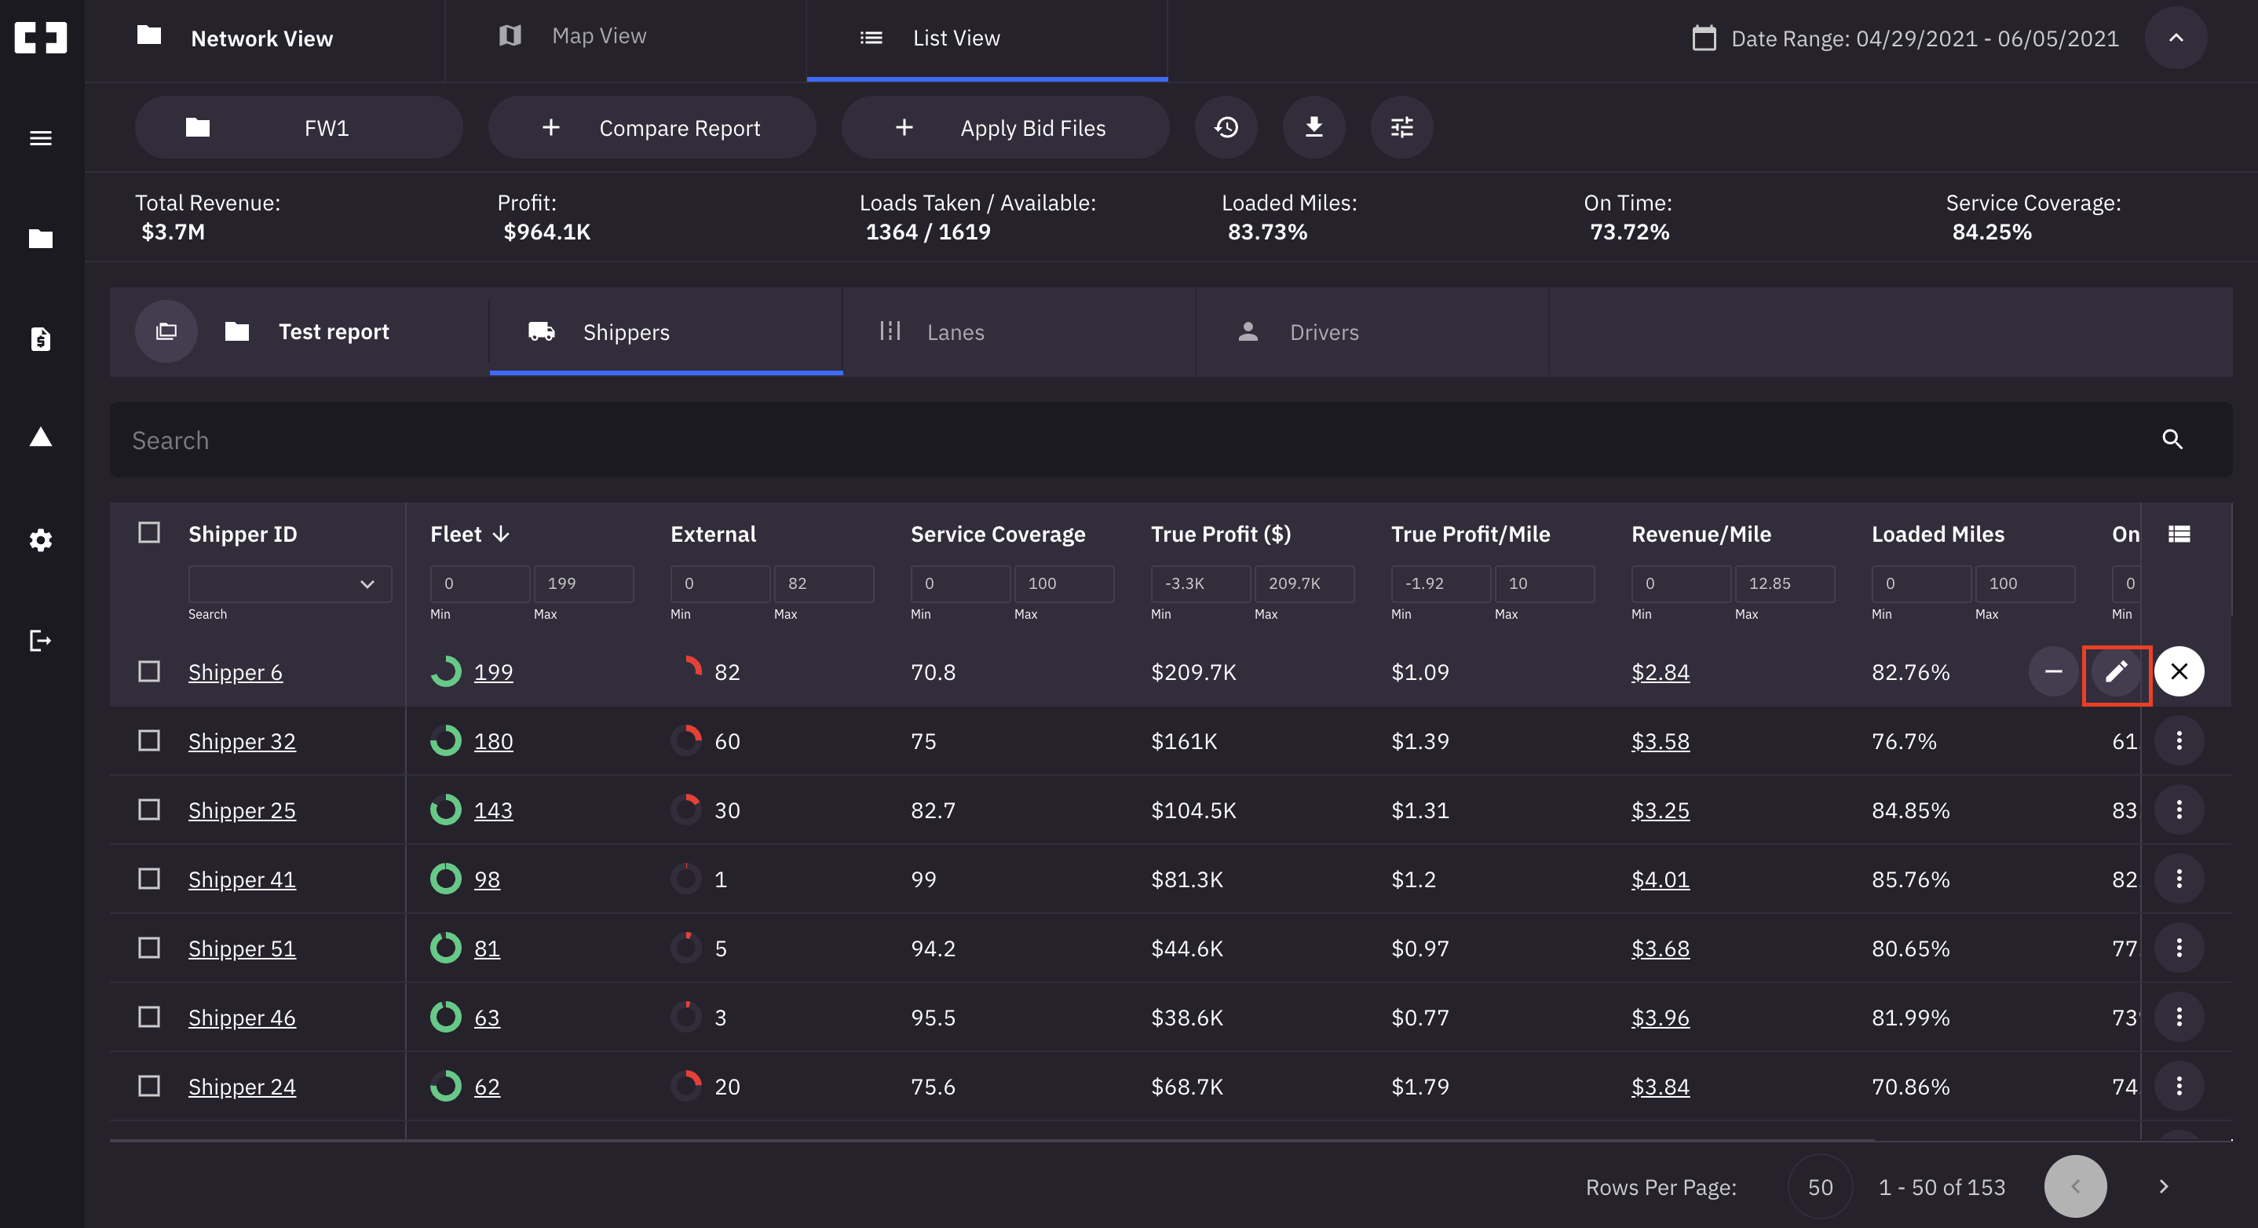
Task: Switch to the Lanes tab
Action: click(x=955, y=331)
